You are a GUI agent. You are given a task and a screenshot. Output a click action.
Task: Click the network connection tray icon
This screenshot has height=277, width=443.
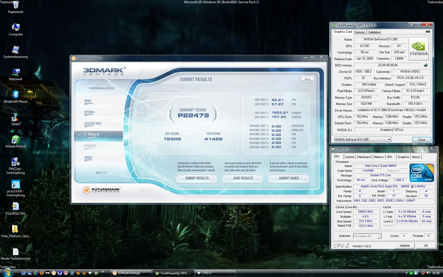[x=423, y=273]
